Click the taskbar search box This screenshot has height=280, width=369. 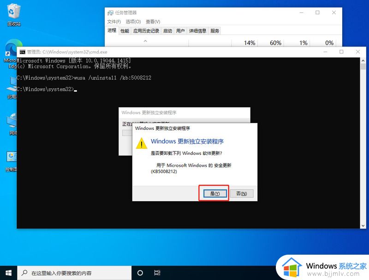(x=74, y=273)
